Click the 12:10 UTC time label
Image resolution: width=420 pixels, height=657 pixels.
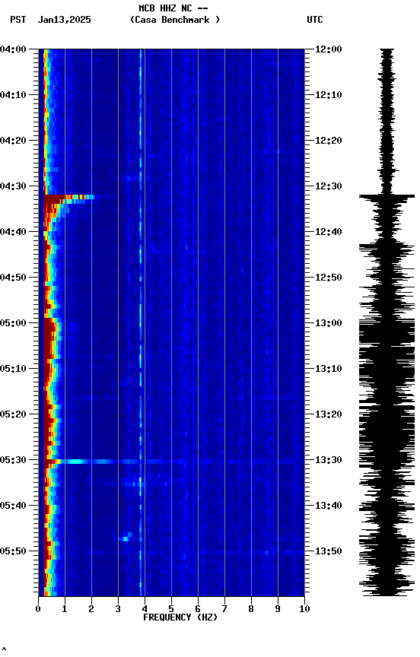pyautogui.click(x=329, y=95)
